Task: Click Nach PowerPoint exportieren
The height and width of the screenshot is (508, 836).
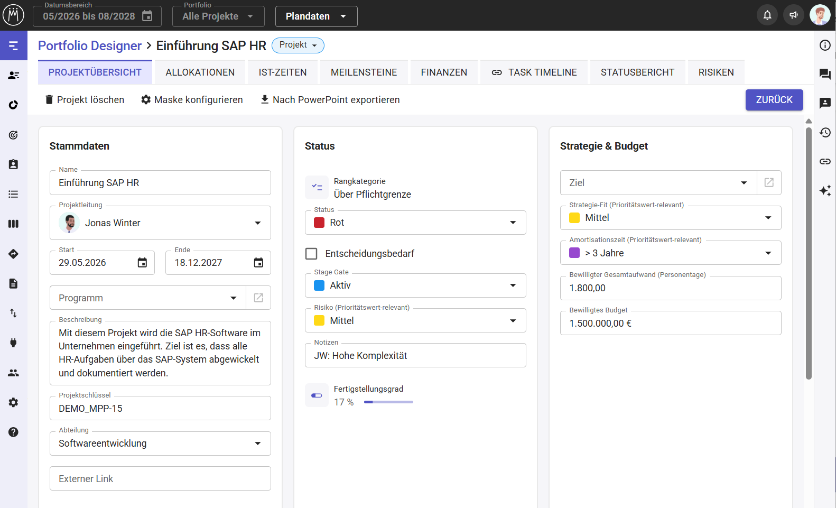Action: (330, 100)
